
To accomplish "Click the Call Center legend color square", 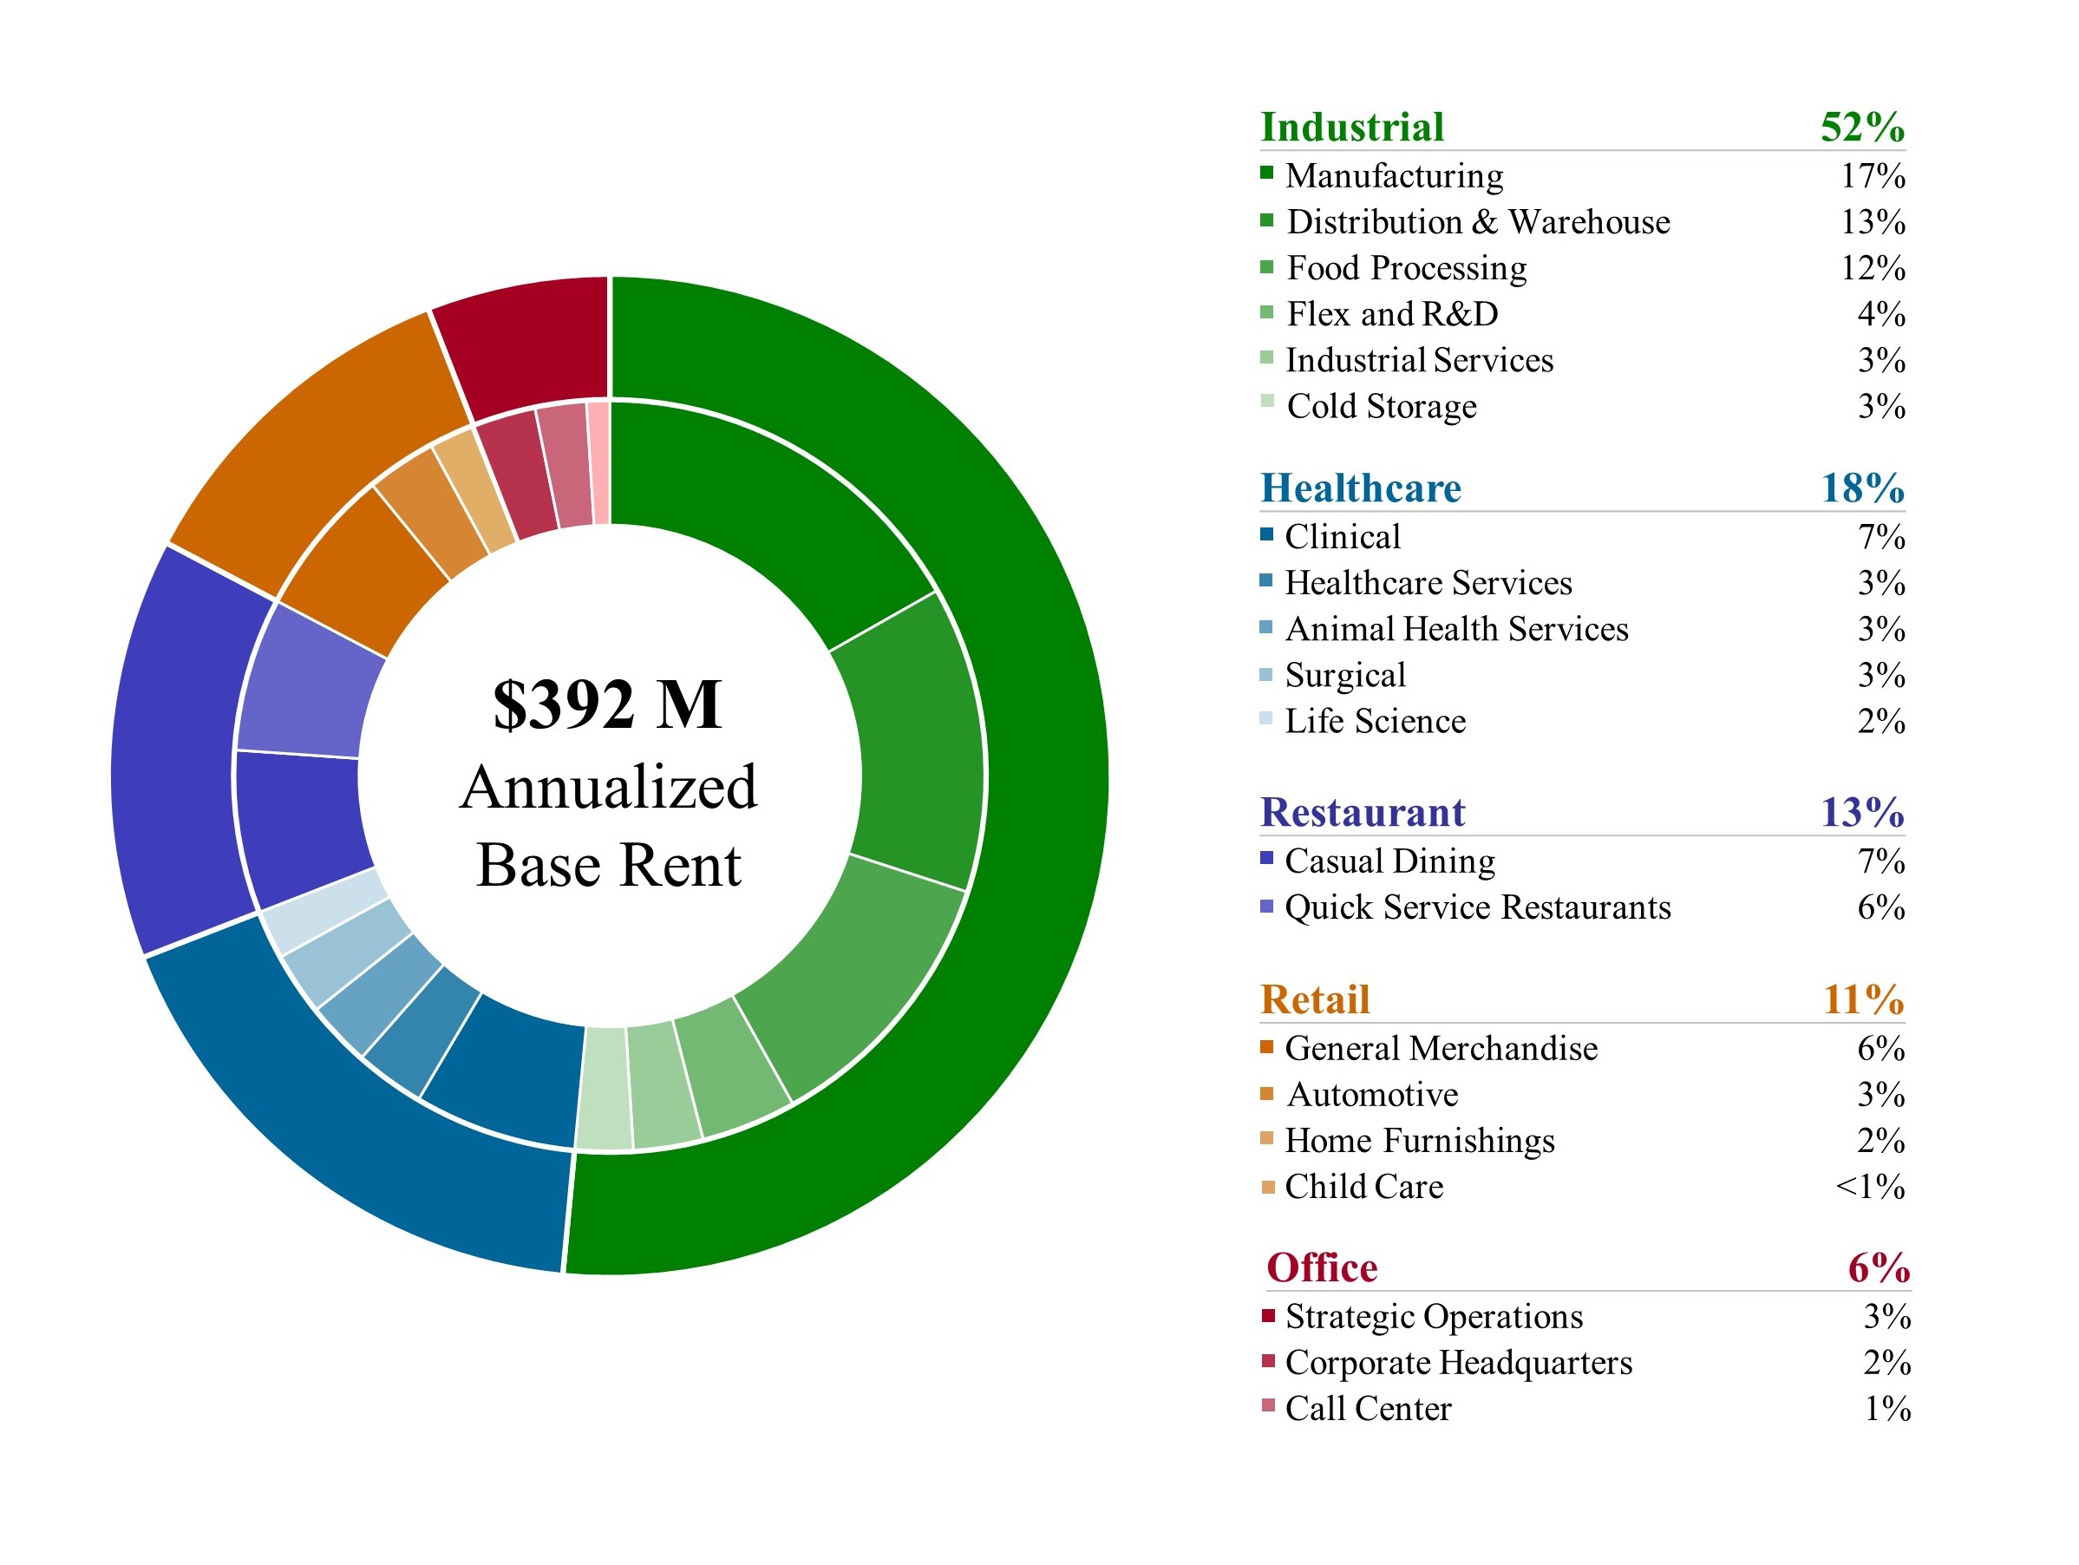I will tap(1269, 1405).
